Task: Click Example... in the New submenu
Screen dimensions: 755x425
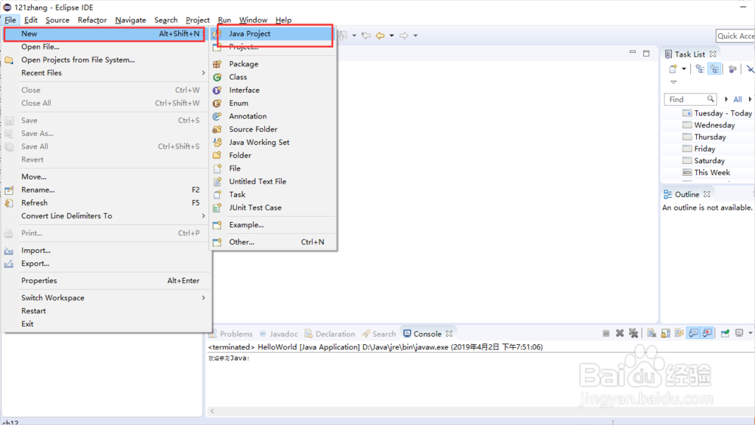Action: (x=273, y=225)
